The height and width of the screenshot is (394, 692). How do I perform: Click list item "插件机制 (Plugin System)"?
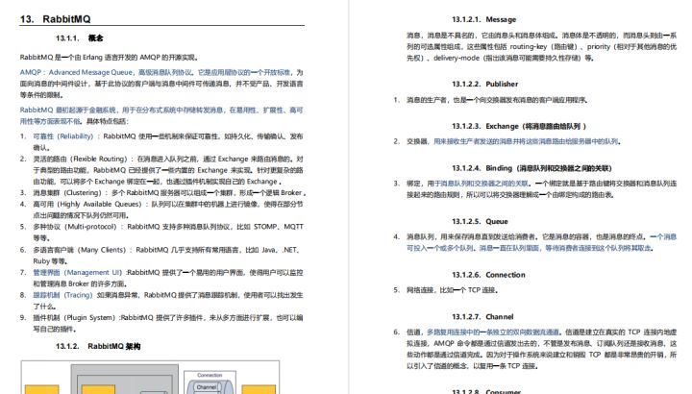(x=74, y=318)
